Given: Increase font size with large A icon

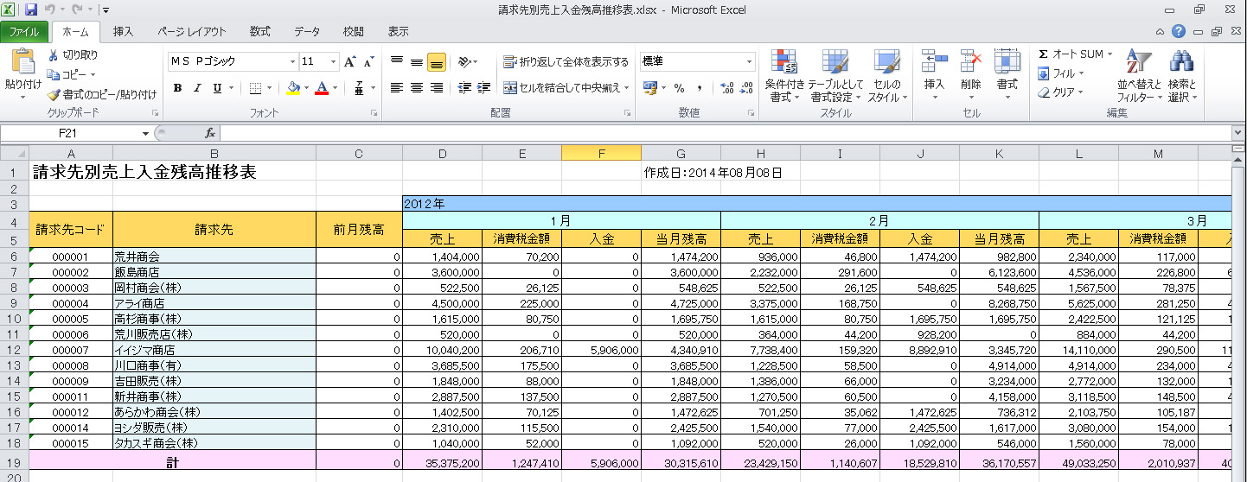Looking at the screenshot, I should 350,62.
